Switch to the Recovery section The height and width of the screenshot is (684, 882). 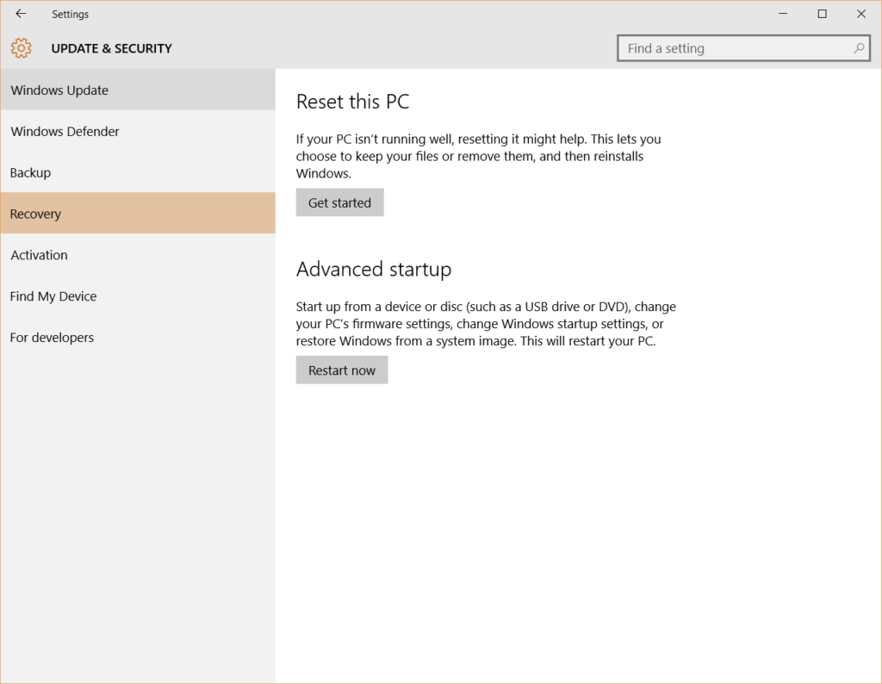tap(35, 213)
